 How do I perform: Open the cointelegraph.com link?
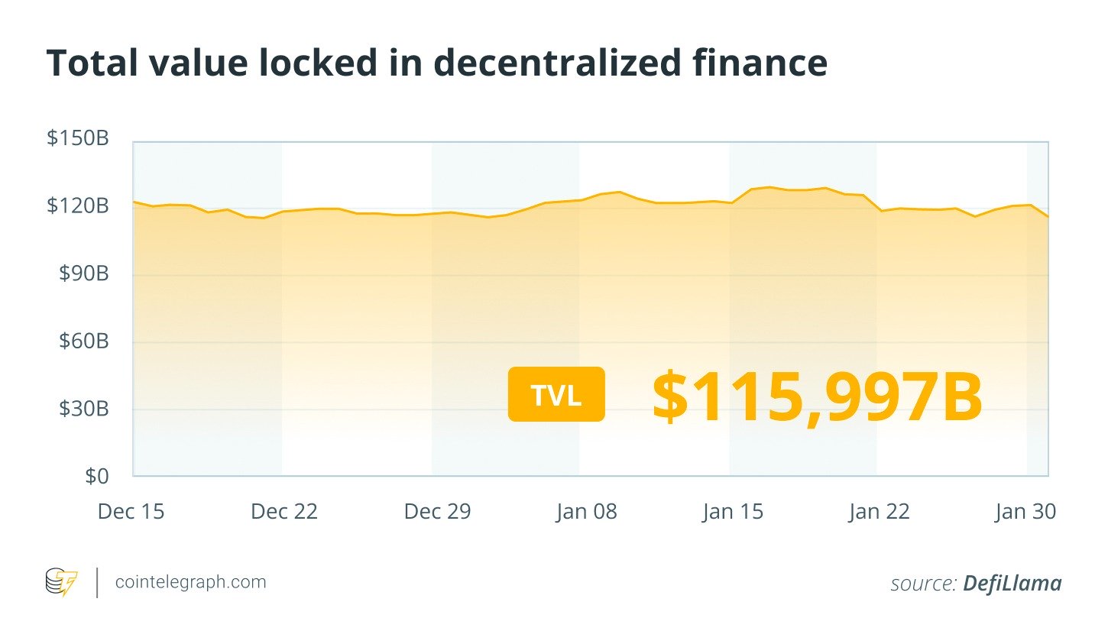coord(190,582)
